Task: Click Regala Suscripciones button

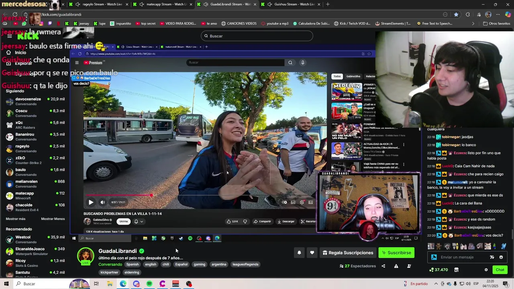Action: 348,252
